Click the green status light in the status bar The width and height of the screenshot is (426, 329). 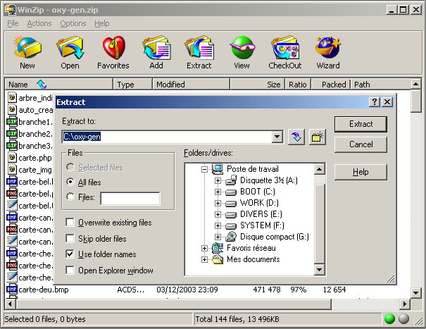389,318
